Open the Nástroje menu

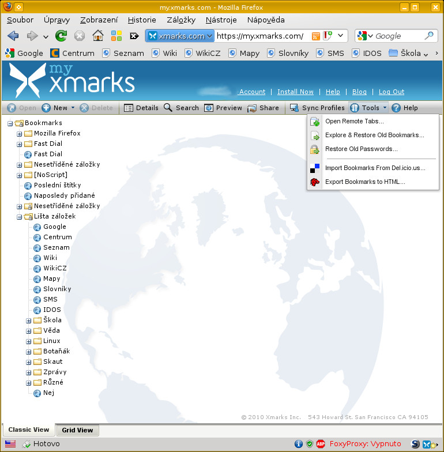click(x=221, y=20)
